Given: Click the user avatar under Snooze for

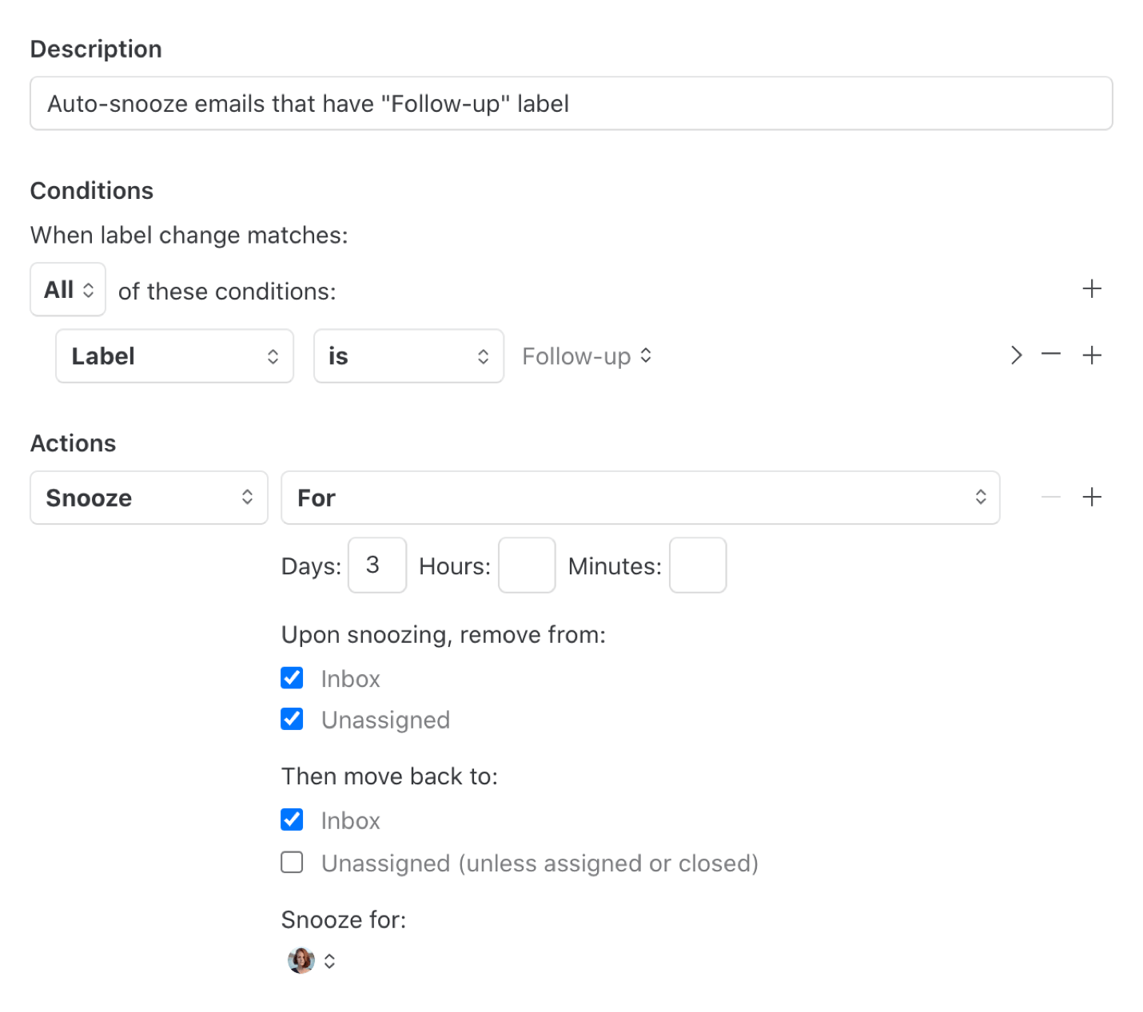Looking at the screenshot, I should coord(301,961).
